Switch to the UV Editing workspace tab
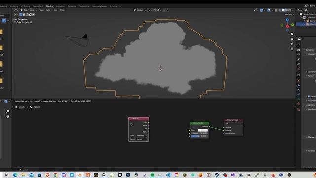 click(x=25, y=6)
